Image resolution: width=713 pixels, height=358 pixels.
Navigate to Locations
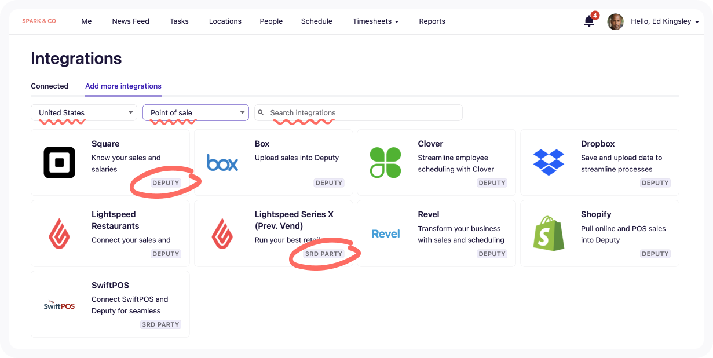(225, 21)
